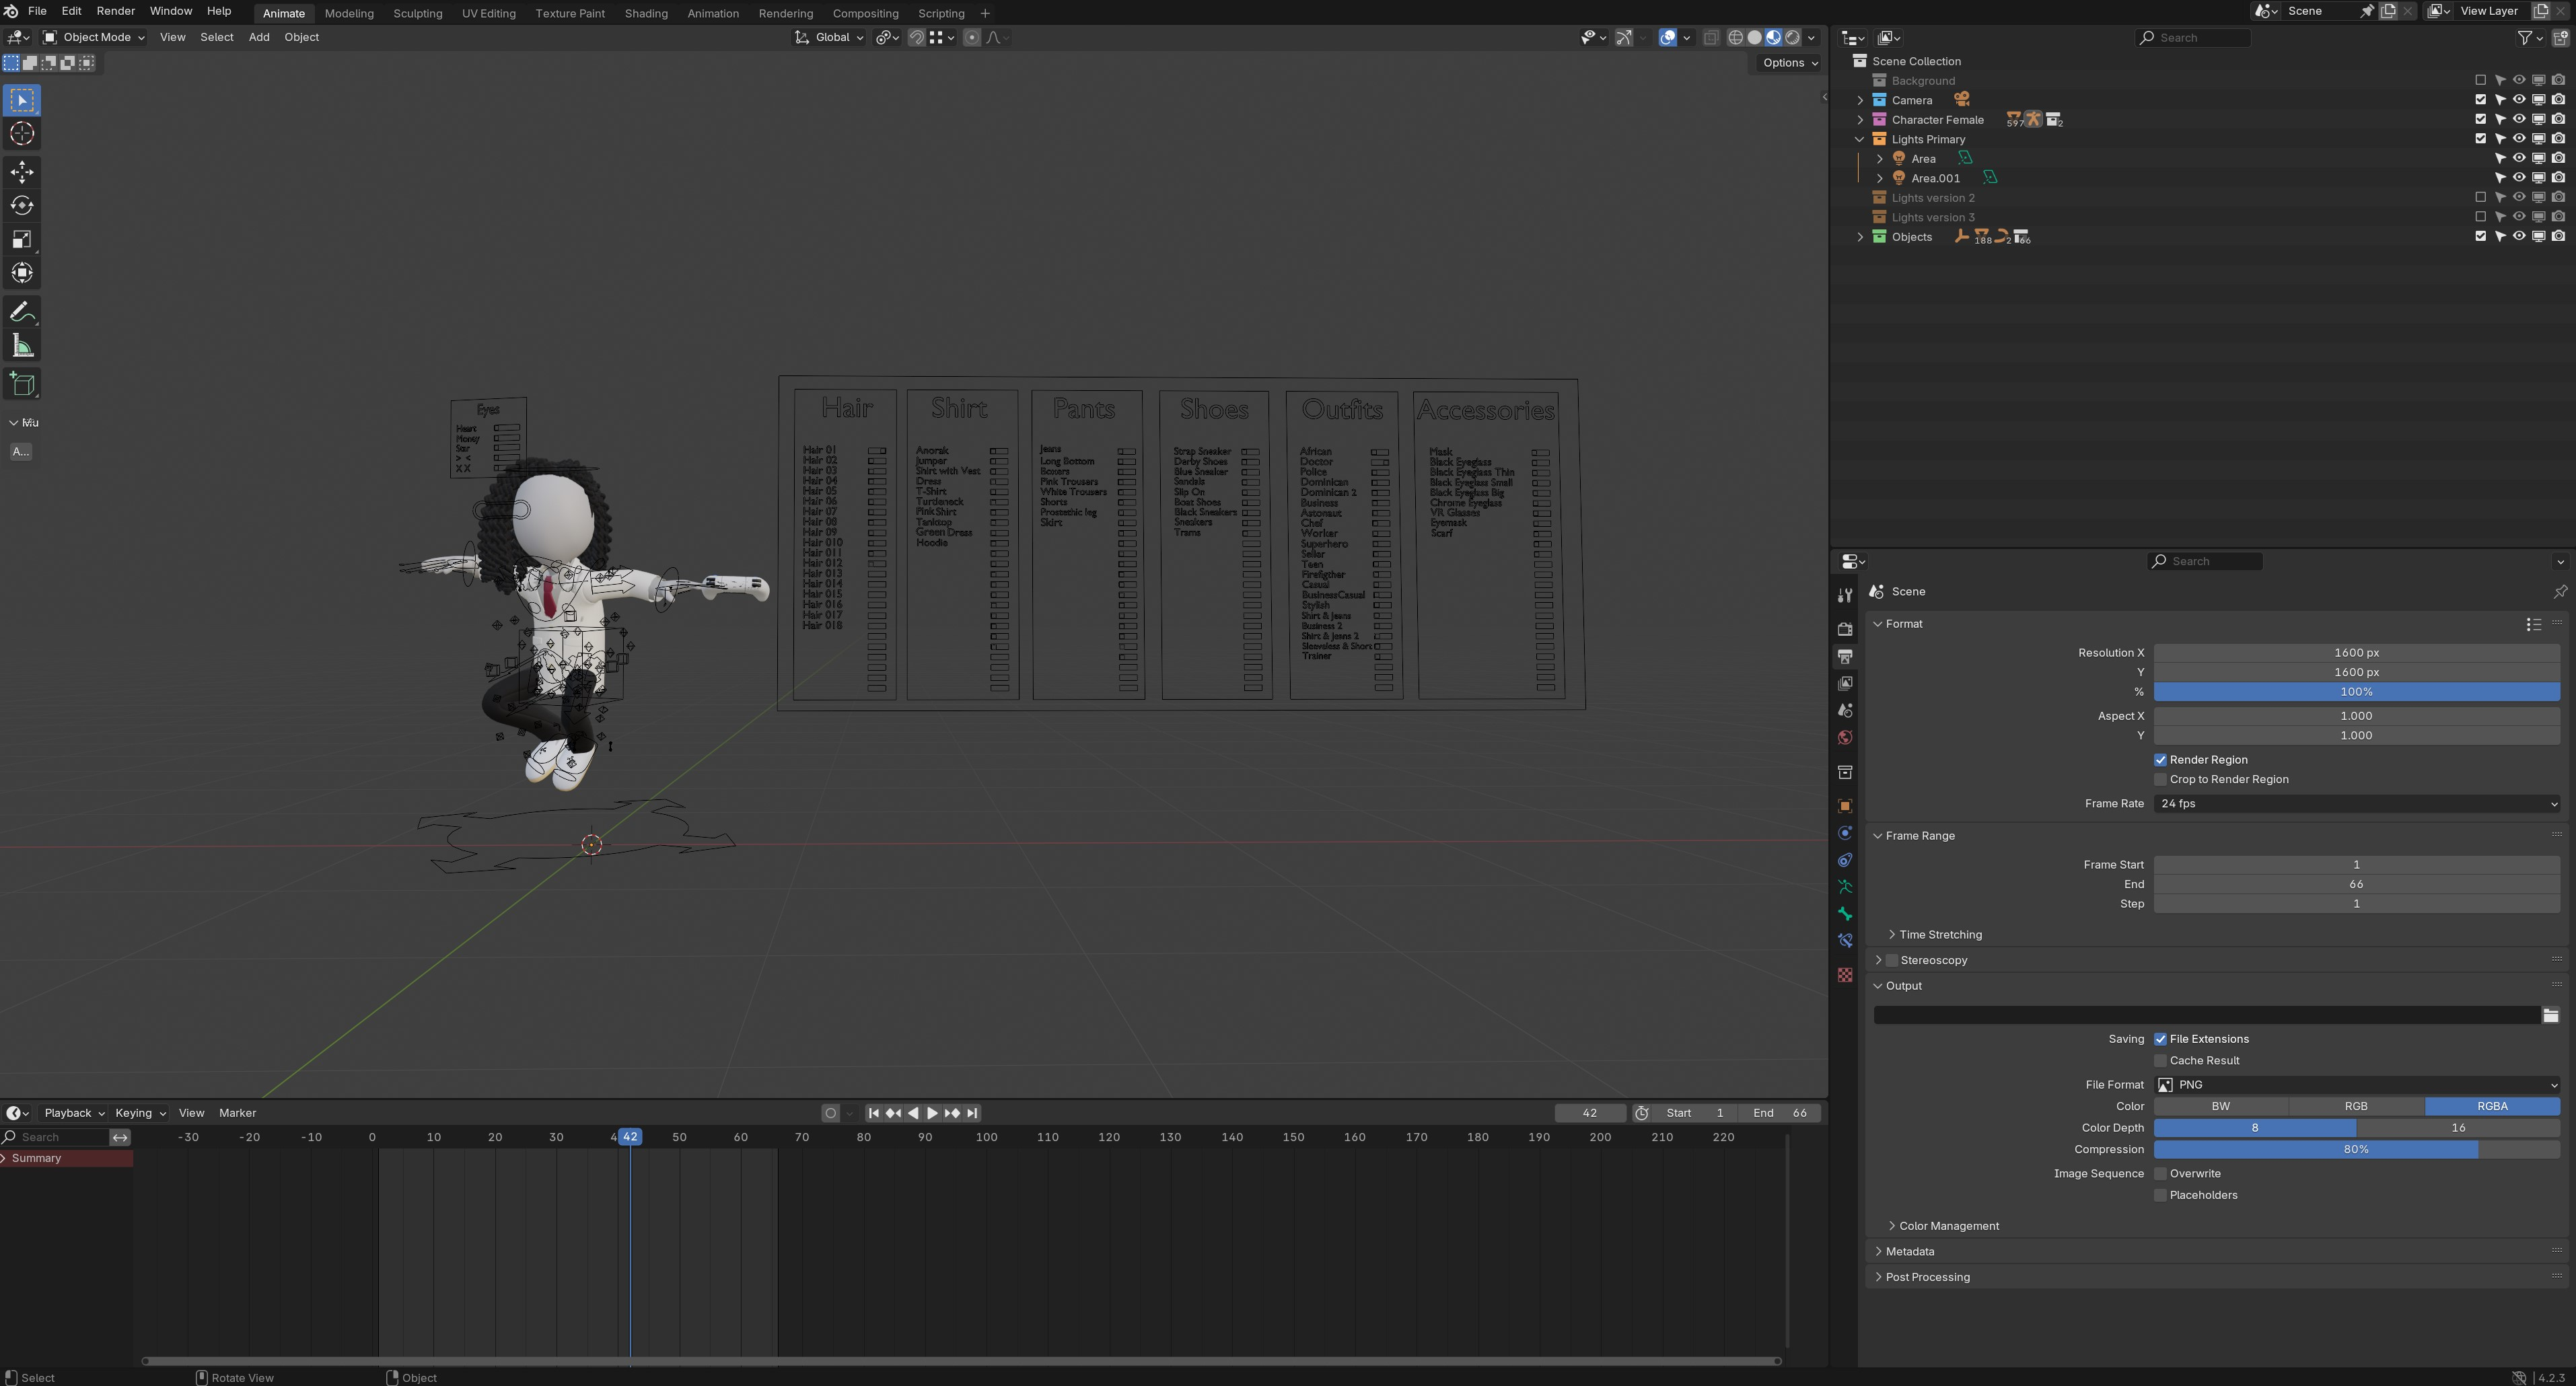
Task: Adjust the Compression slider
Action: point(2356,1150)
